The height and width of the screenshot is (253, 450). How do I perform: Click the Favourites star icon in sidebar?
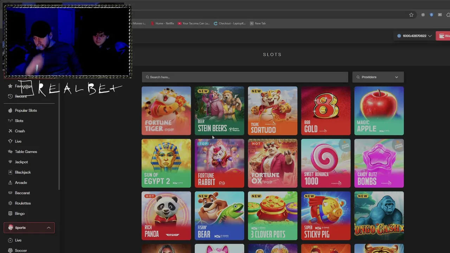10,86
